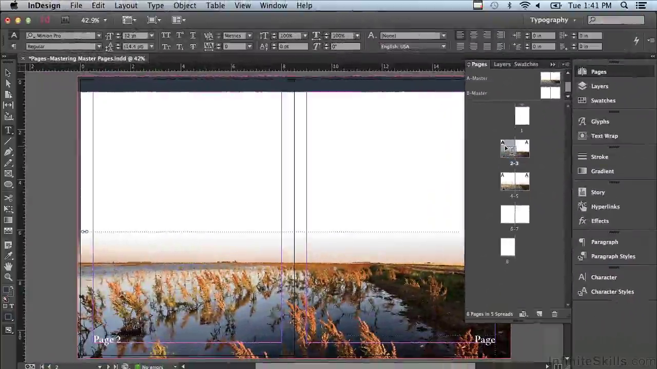
Task: Create new page in Pages panel
Action: (539, 314)
